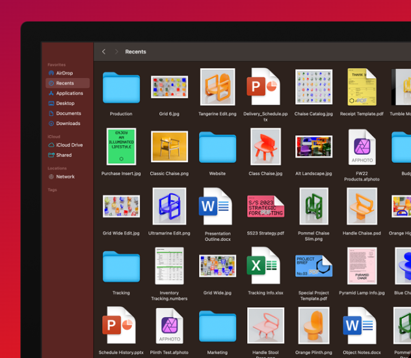Open the Grid Wide.jpg image
The width and height of the screenshot is (411, 358).
(x=218, y=266)
